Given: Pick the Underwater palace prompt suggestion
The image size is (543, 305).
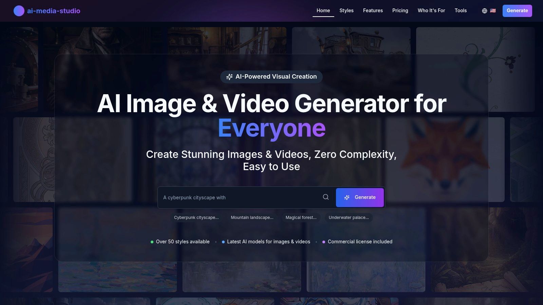Looking at the screenshot, I should 349,218.
